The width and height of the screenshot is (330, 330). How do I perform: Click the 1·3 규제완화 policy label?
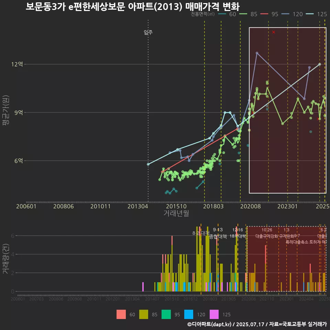tap(286, 233)
